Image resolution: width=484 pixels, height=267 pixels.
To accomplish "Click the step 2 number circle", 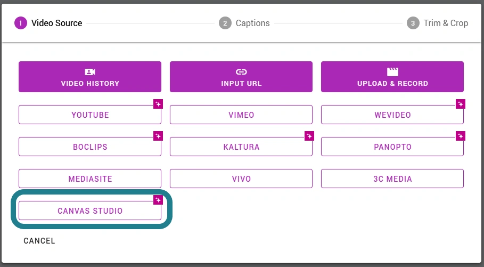I will (x=225, y=23).
